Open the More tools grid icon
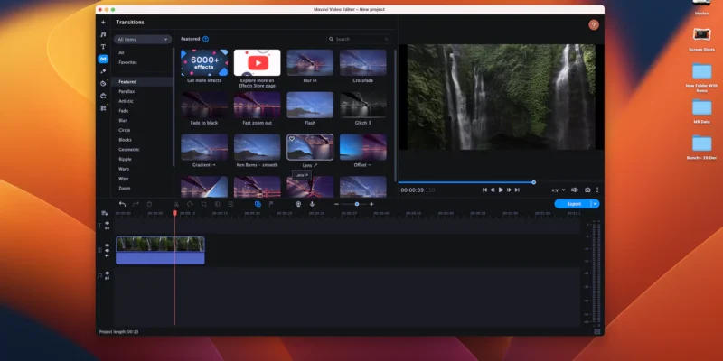Screen dimensions: 723x361 pyautogui.click(x=103, y=108)
